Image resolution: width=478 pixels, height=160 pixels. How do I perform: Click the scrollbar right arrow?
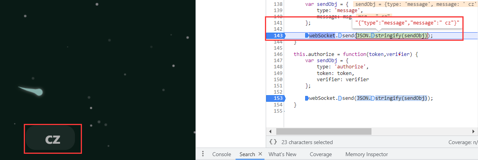(474, 132)
